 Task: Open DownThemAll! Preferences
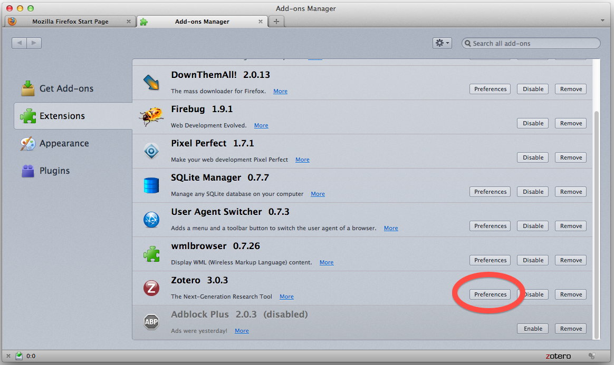[x=490, y=89]
